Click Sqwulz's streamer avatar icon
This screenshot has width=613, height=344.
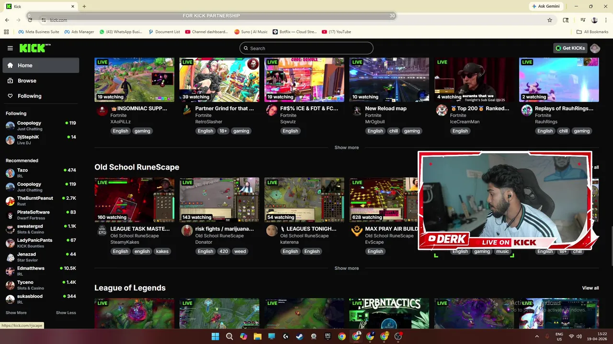[x=272, y=110]
